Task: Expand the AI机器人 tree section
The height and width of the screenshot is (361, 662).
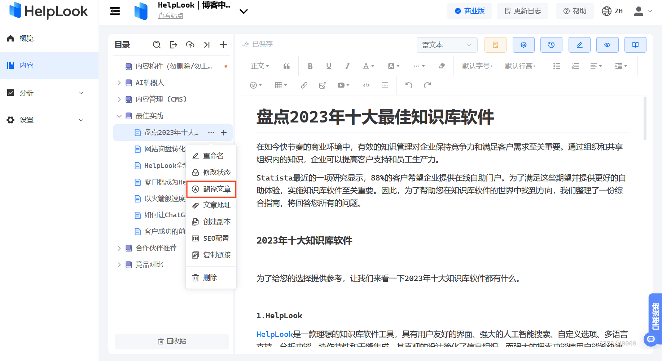Action: [x=119, y=83]
